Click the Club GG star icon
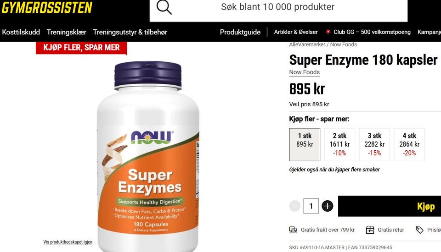 (x=328, y=32)
